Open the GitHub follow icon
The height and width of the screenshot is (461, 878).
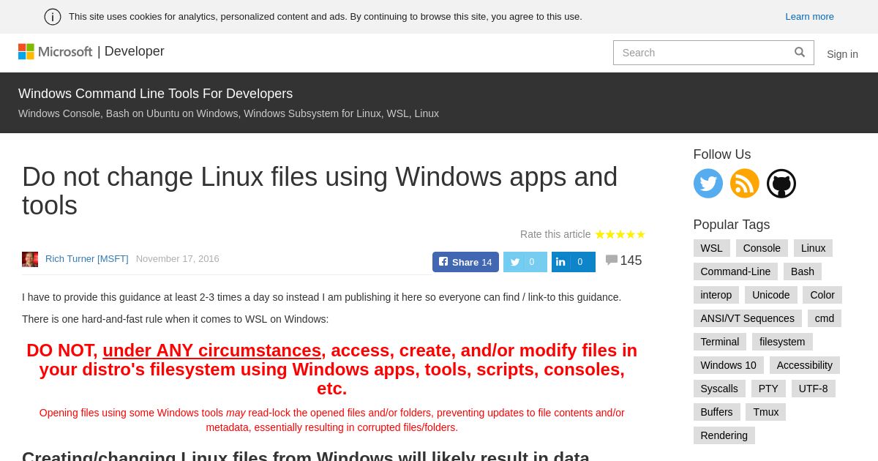[x=781, y=184]
